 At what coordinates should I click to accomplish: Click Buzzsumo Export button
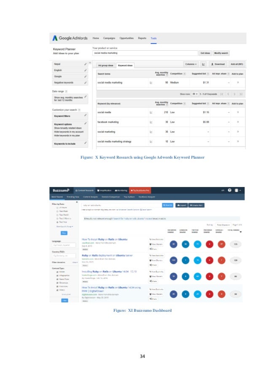[181, 205]
